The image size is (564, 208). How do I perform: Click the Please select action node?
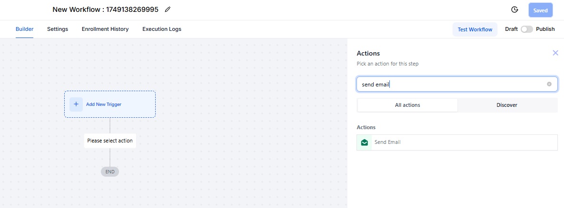click(110, 141)
